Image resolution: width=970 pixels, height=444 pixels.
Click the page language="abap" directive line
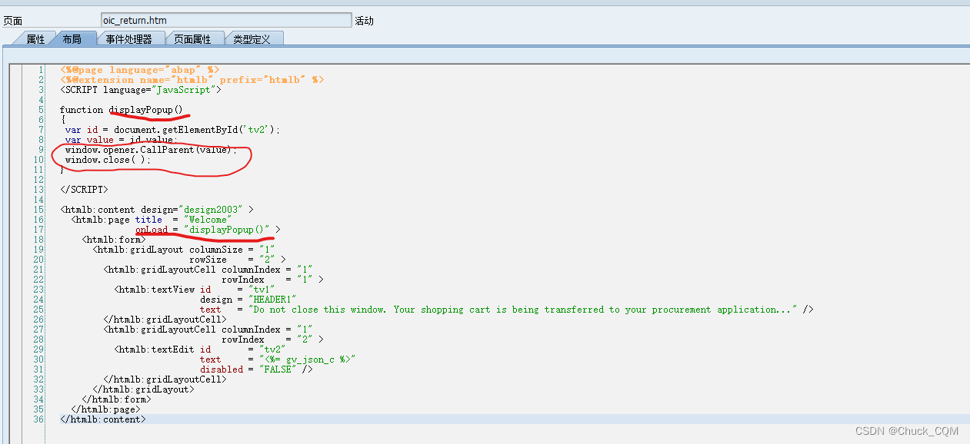pos(140,70)
